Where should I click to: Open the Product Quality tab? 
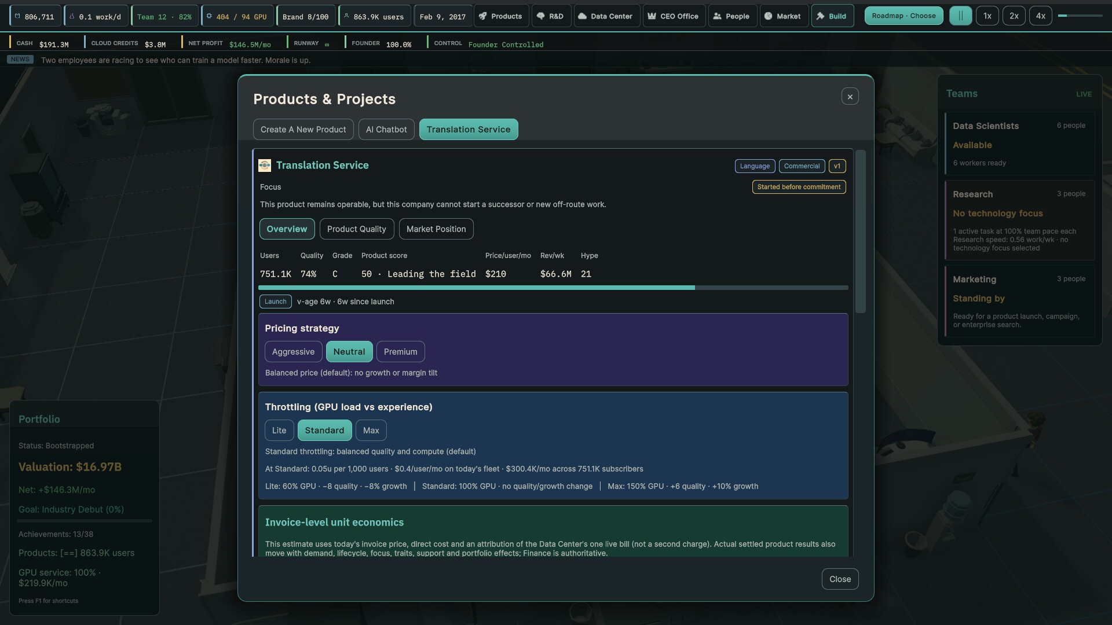pos(357,229)
